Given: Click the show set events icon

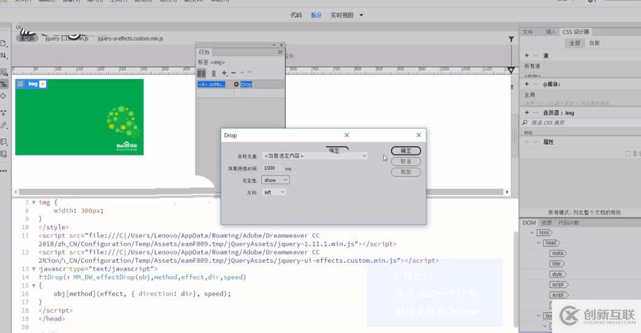Looking at the screenshot, I should tap(201, 73).
